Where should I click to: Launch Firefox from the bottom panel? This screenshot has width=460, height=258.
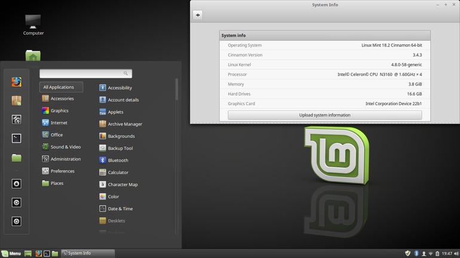click(x=38, y=254)
